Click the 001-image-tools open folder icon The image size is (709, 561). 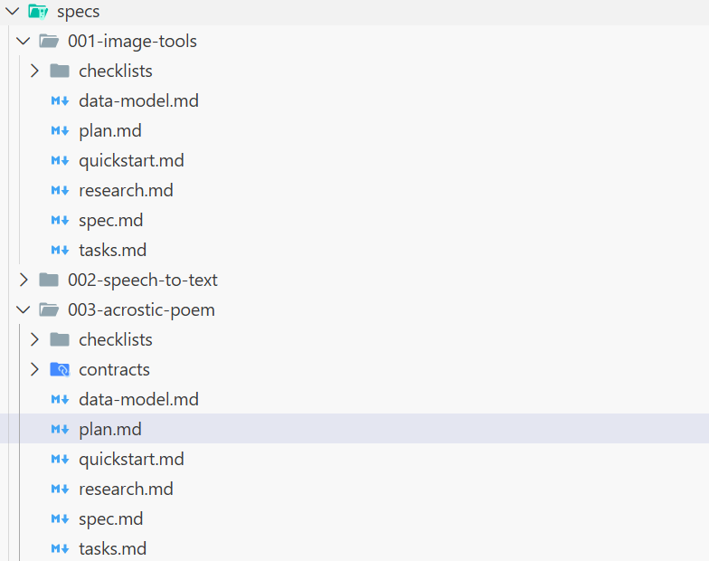click(49, 42)
